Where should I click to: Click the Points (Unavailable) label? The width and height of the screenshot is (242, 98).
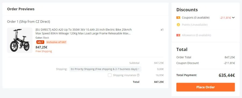(195, 25)
